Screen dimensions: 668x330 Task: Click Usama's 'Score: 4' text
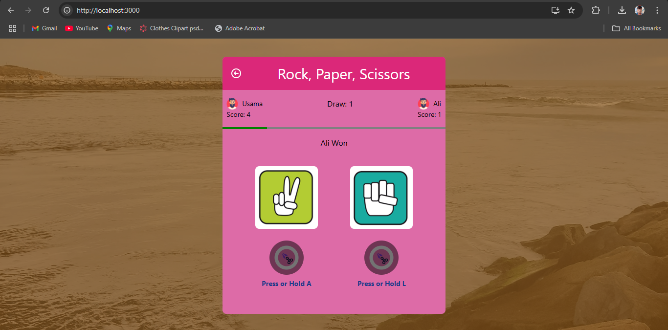point(239,114)
